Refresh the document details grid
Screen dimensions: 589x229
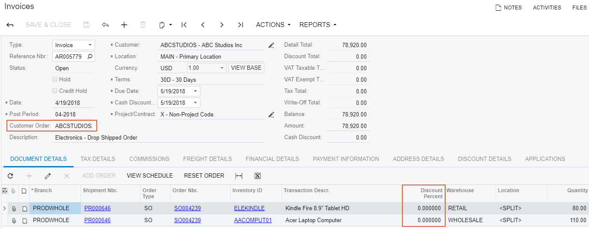pyautogui.click(x=10, y=175)
